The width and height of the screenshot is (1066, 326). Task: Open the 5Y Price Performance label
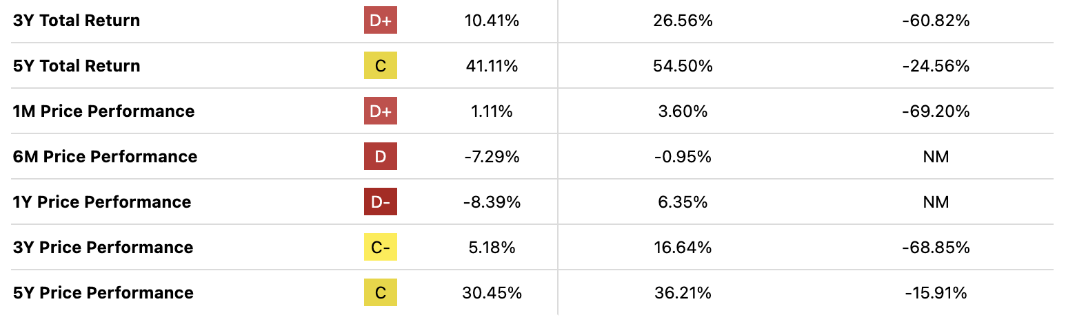[103, 293]
